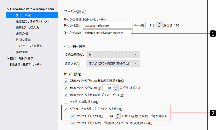This screenshot has width=216, height=130.
Task: Open the 認証方式 dropdown
Action: tap(113, 64)
